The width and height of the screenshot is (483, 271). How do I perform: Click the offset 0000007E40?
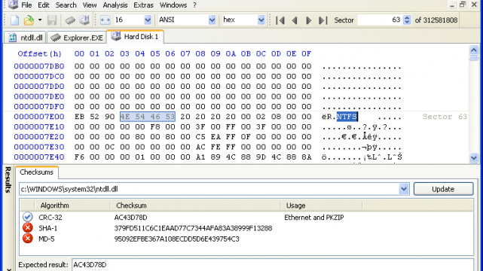coord(39,157)
